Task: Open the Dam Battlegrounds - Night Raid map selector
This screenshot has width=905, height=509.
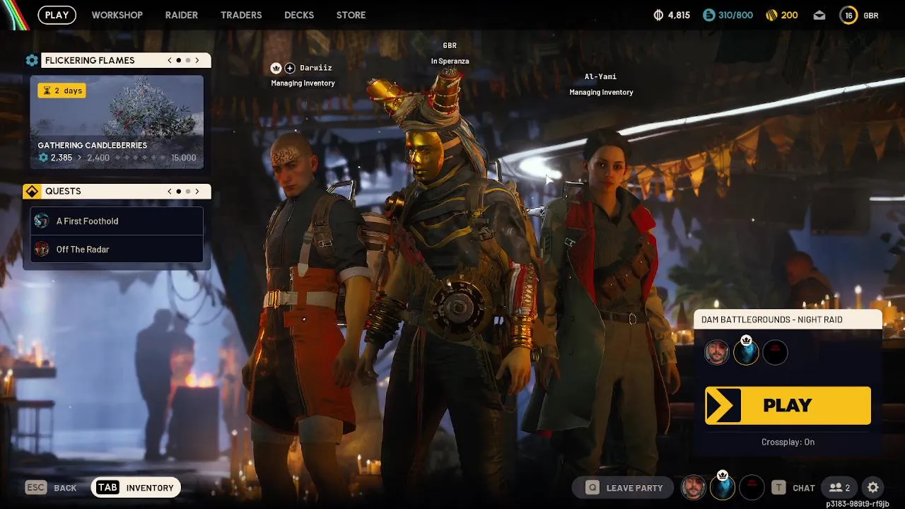Action: click(x=788, y=320)
